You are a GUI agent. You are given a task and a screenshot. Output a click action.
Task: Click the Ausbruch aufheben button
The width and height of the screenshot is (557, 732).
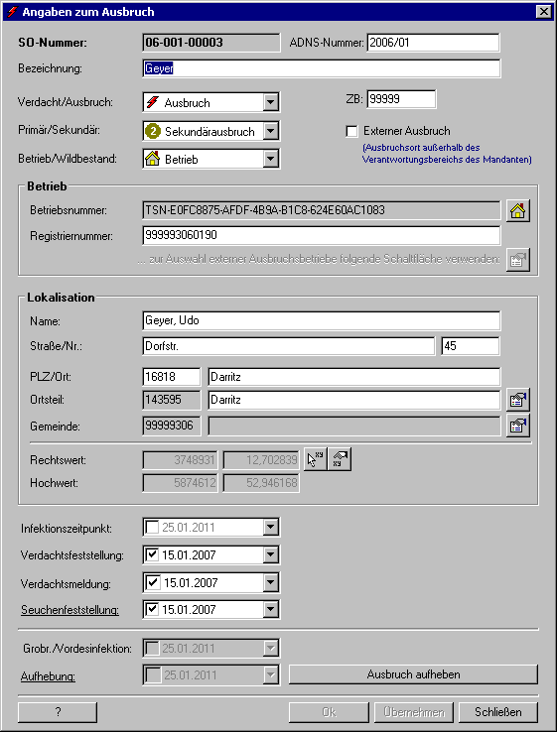pyautogui.click(x=414, y=674)
